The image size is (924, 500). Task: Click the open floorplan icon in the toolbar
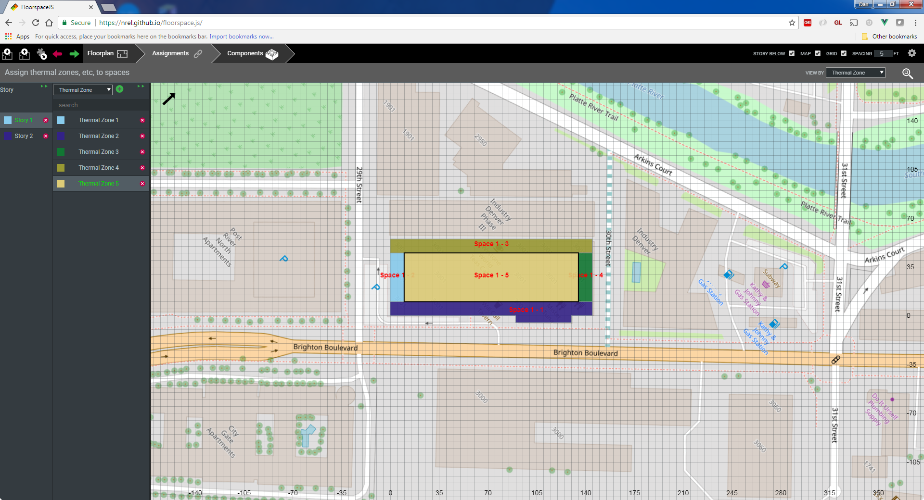tap(7, 54)
